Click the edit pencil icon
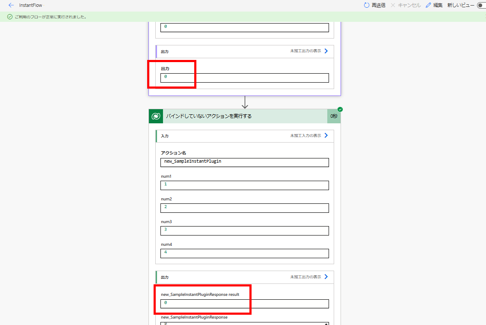The height and width of the screenshot is (325, 486). (x=428, y=5)
